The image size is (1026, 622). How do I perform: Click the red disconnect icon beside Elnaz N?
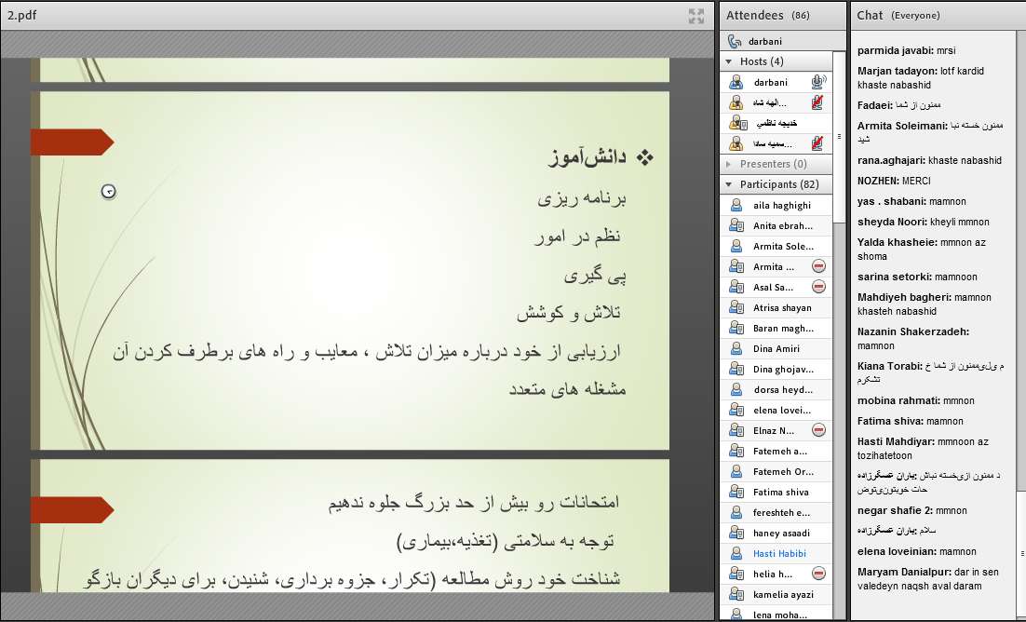[818, 430]
